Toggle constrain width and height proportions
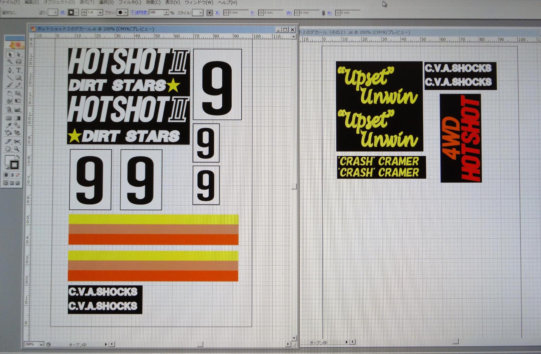 click(x=323, y=13)
